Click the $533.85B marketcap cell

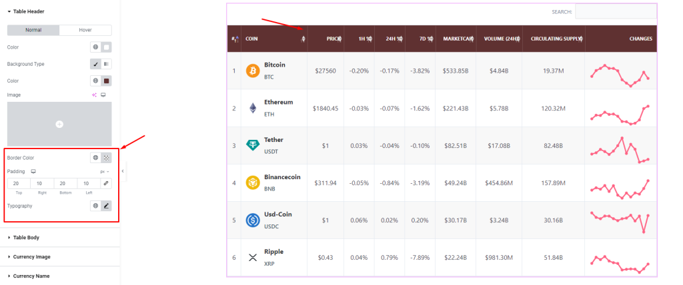tap(456, 71)
